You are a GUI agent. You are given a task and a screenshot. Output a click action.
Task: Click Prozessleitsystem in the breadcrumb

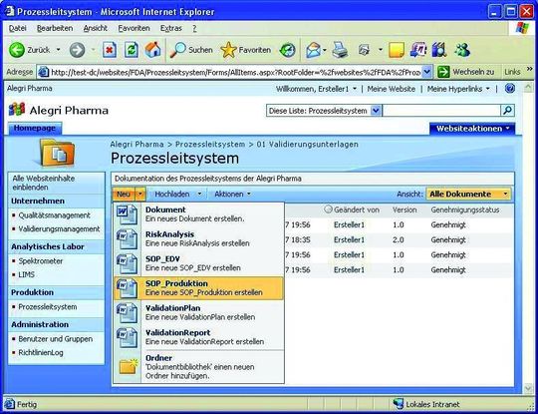pos(210,145)
